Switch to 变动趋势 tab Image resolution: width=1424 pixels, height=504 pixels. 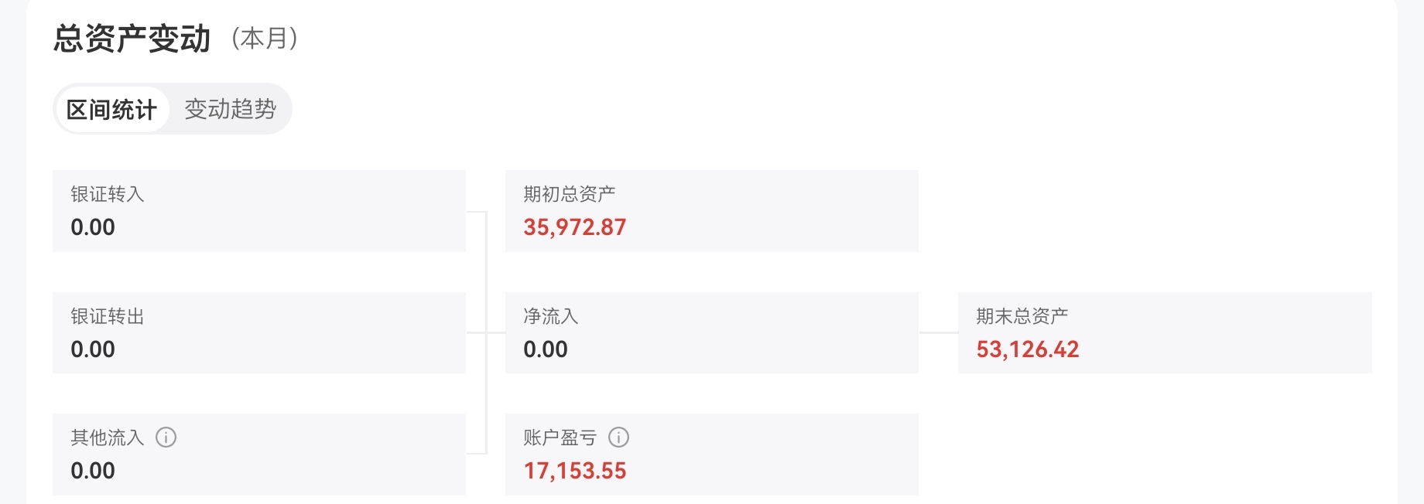click(x=231, y=109)
